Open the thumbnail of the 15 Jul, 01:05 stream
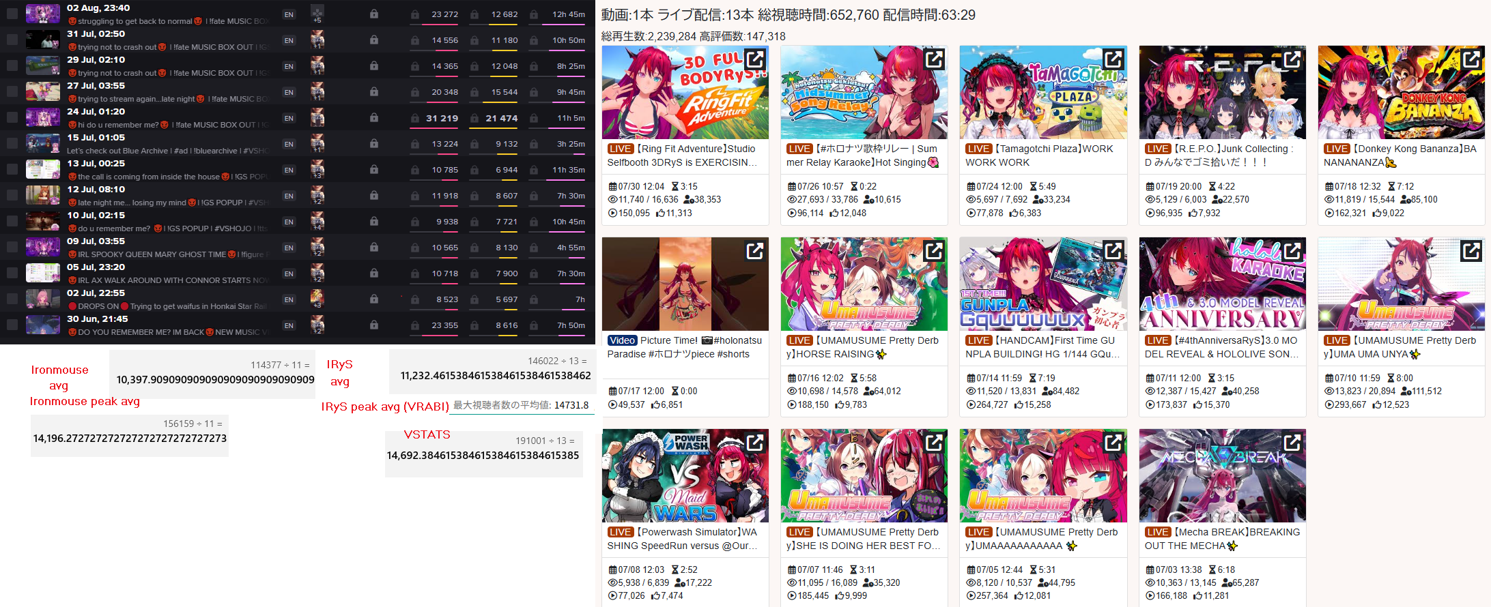Image resolution: width=1491 pixels, height=607 pixels. click(43, 143)
